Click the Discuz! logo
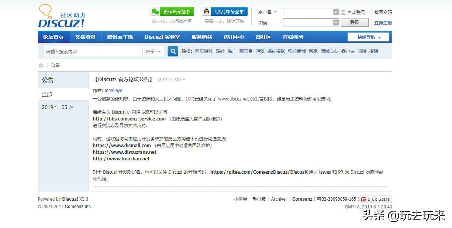Screen dimensions: 452x228 (x=61, y=16)
